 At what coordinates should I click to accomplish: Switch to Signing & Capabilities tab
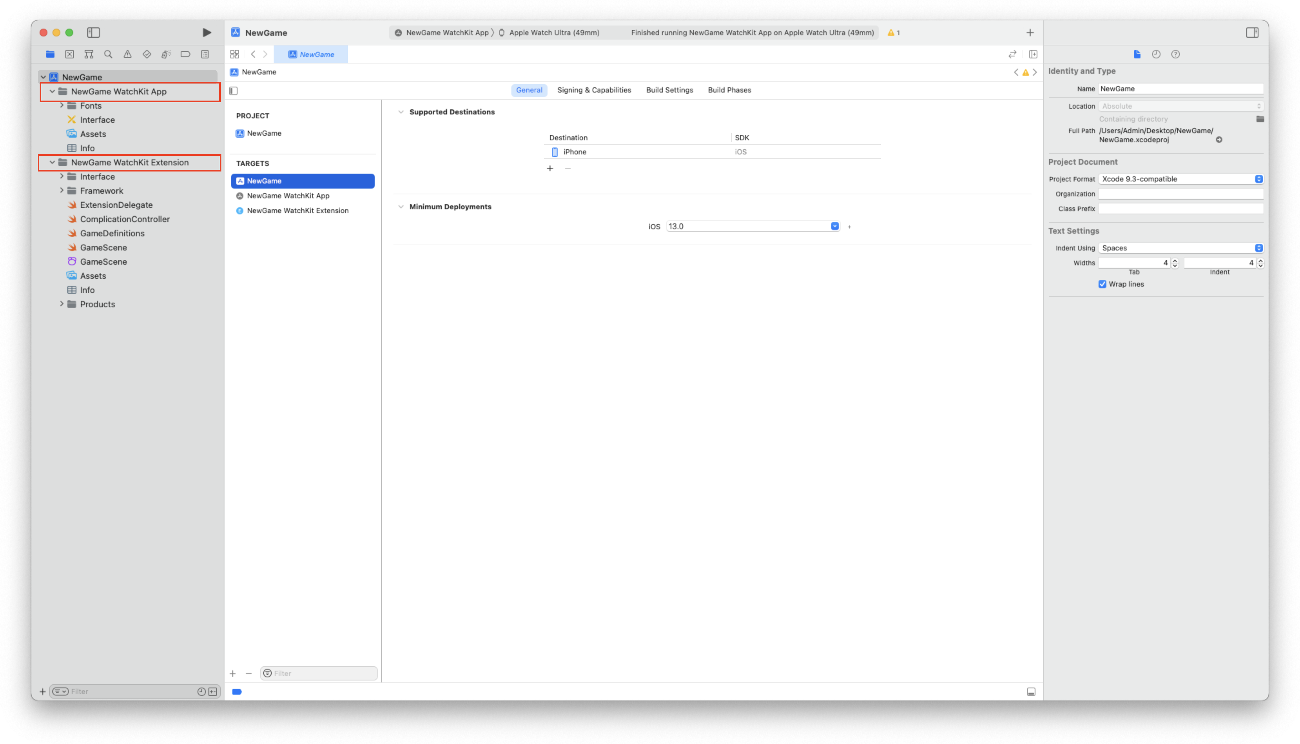[594, 90]
